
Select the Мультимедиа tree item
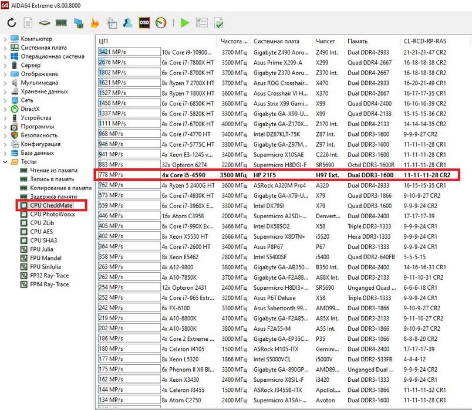[x=39, y=83]
